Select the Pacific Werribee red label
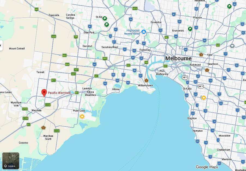Viewport: 246px width, 171px height. (59, 93)
